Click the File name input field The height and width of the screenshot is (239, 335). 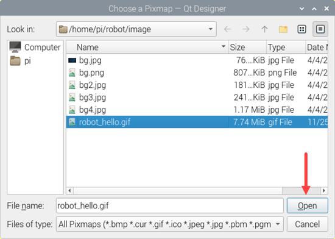[170, 205]
